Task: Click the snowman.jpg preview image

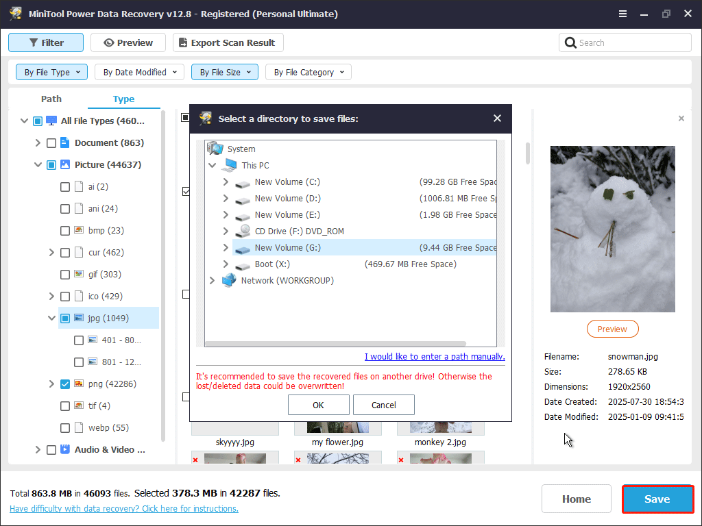Action: tap(612, 229)
